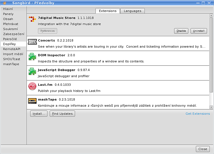
Task: Switch to the Extensions tab
Action: (108, 11)
